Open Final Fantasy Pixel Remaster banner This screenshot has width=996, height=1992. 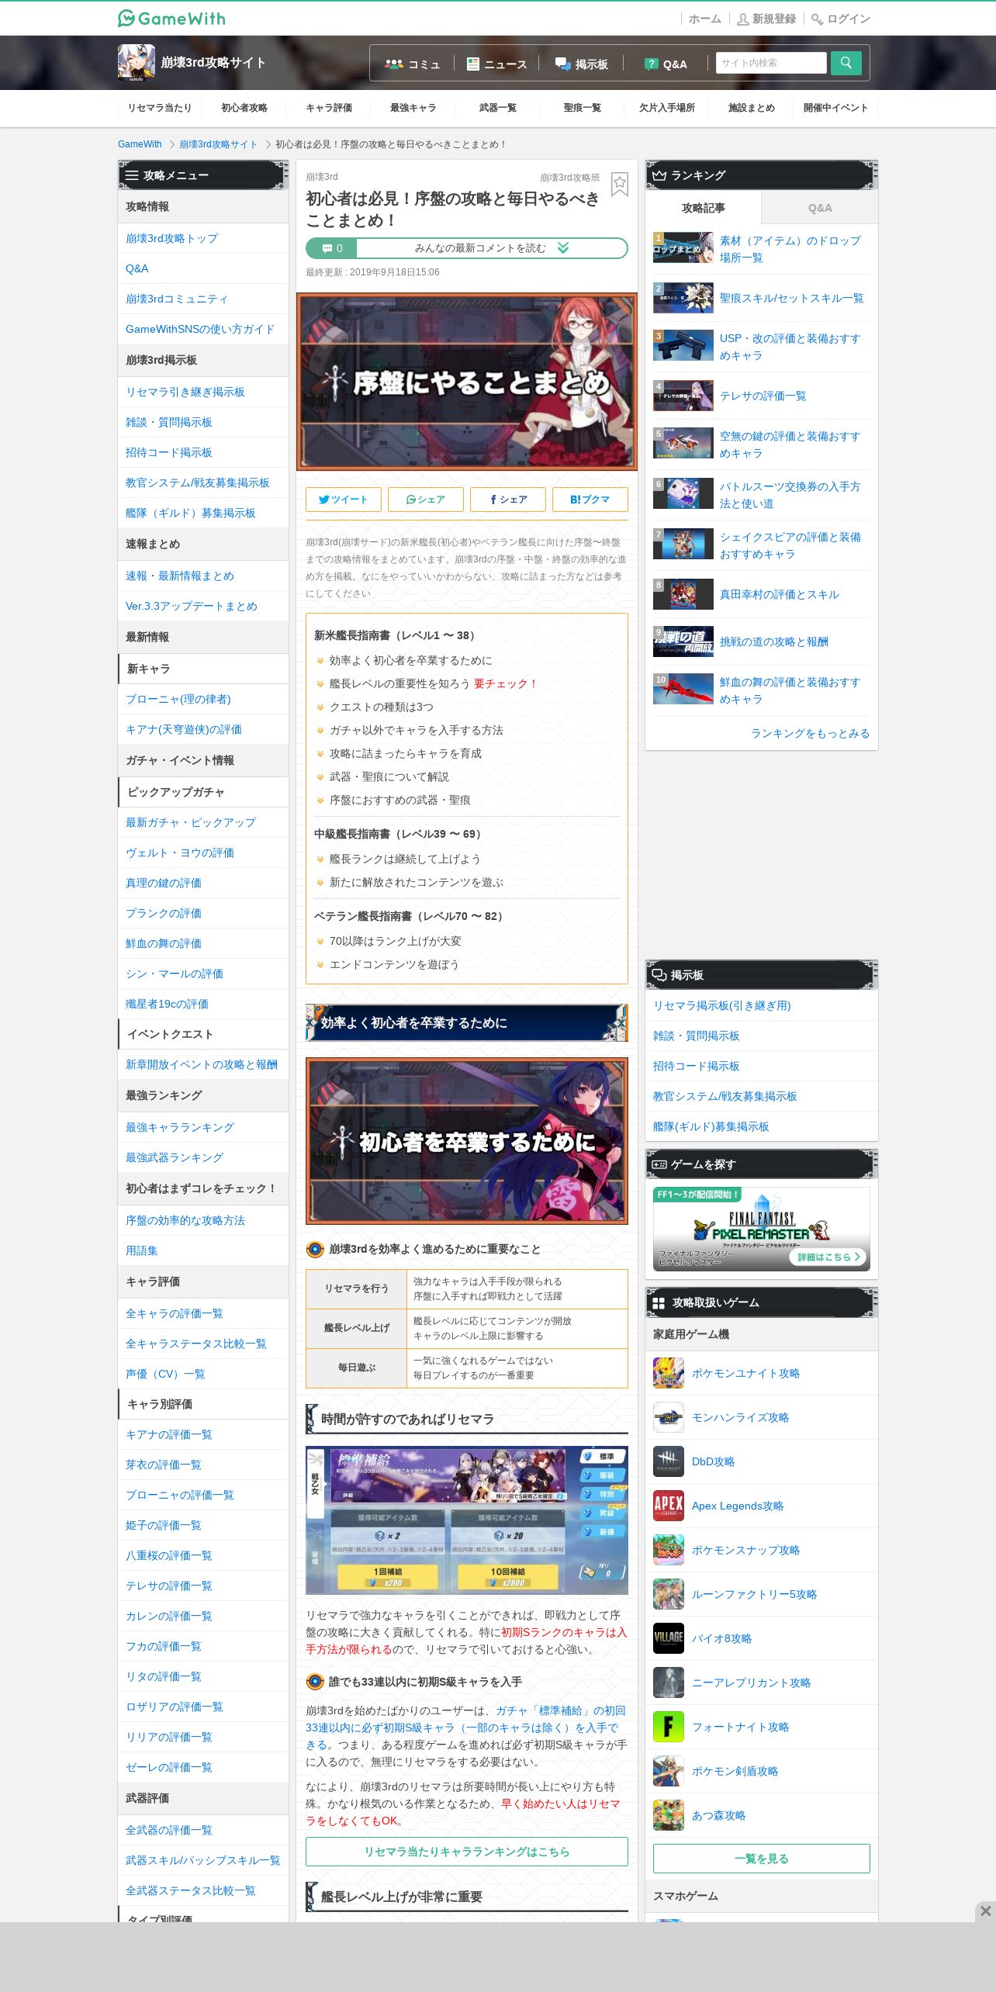pyautogui.click(x=761, y=1229)
